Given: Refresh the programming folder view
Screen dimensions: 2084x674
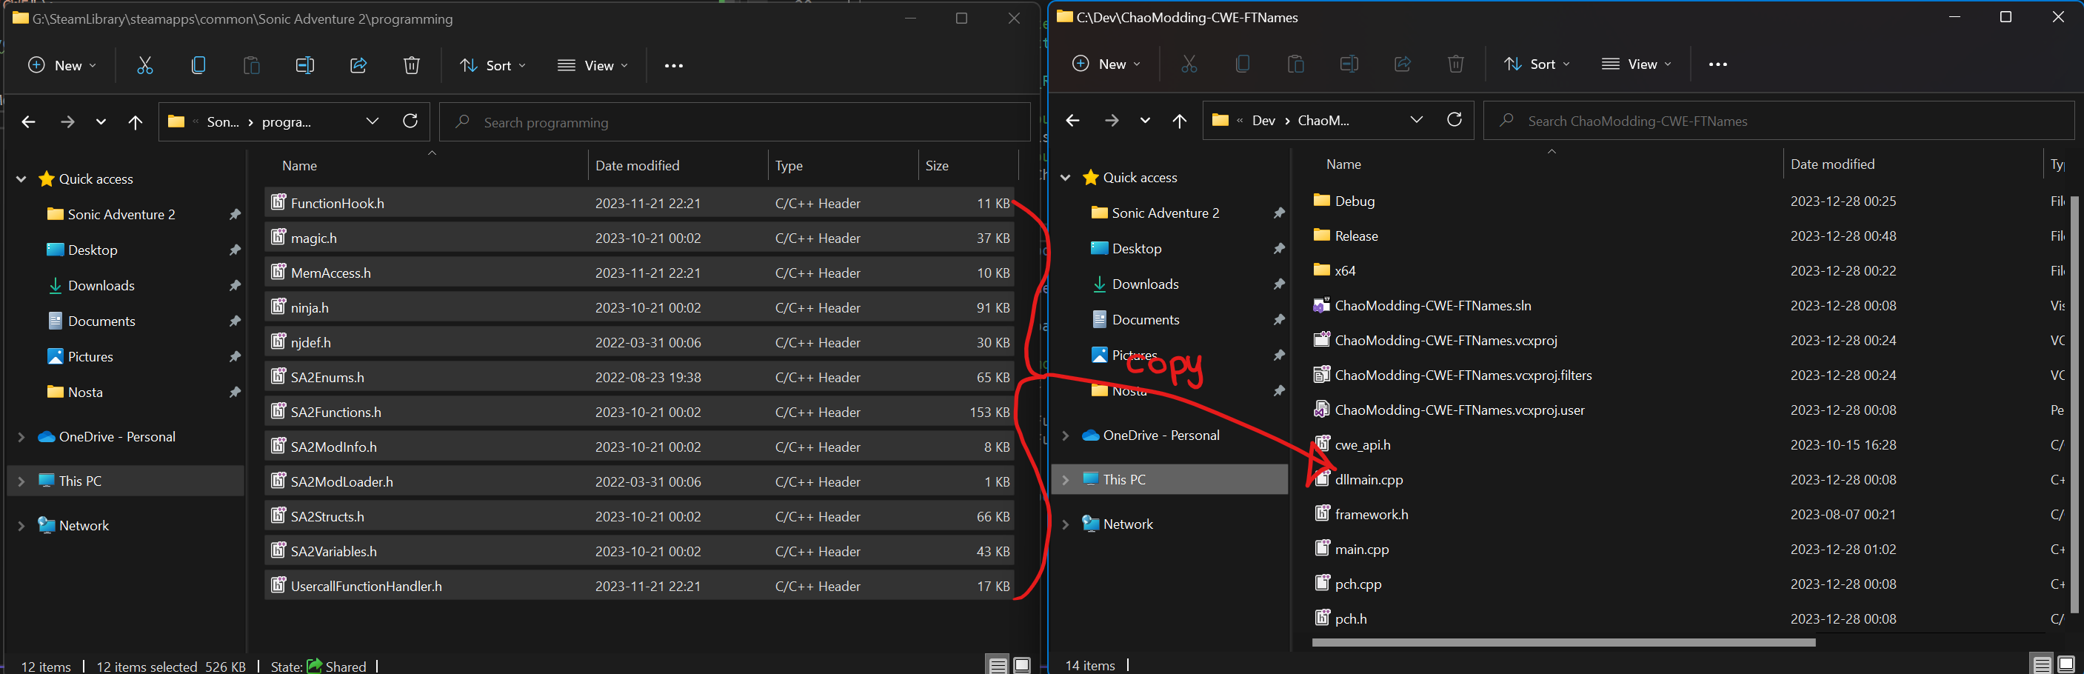Looking at the screenshot, I should click(410, 121).
